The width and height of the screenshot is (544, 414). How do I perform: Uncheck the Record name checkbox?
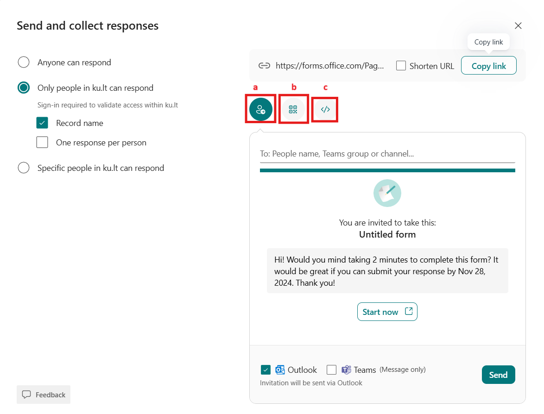tap(42, 123)
